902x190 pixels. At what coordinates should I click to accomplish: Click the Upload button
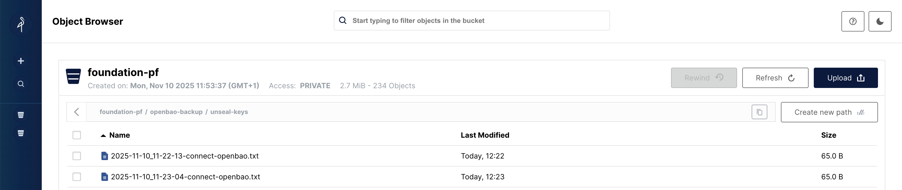click(846, 78)
